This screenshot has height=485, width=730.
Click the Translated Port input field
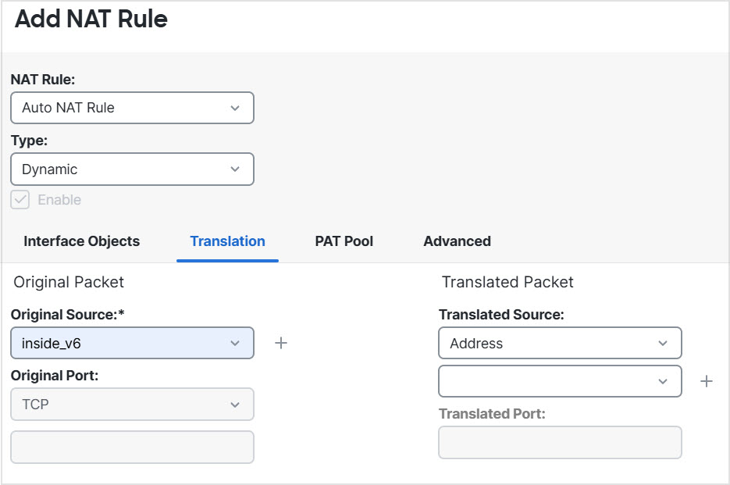(560, 442)
